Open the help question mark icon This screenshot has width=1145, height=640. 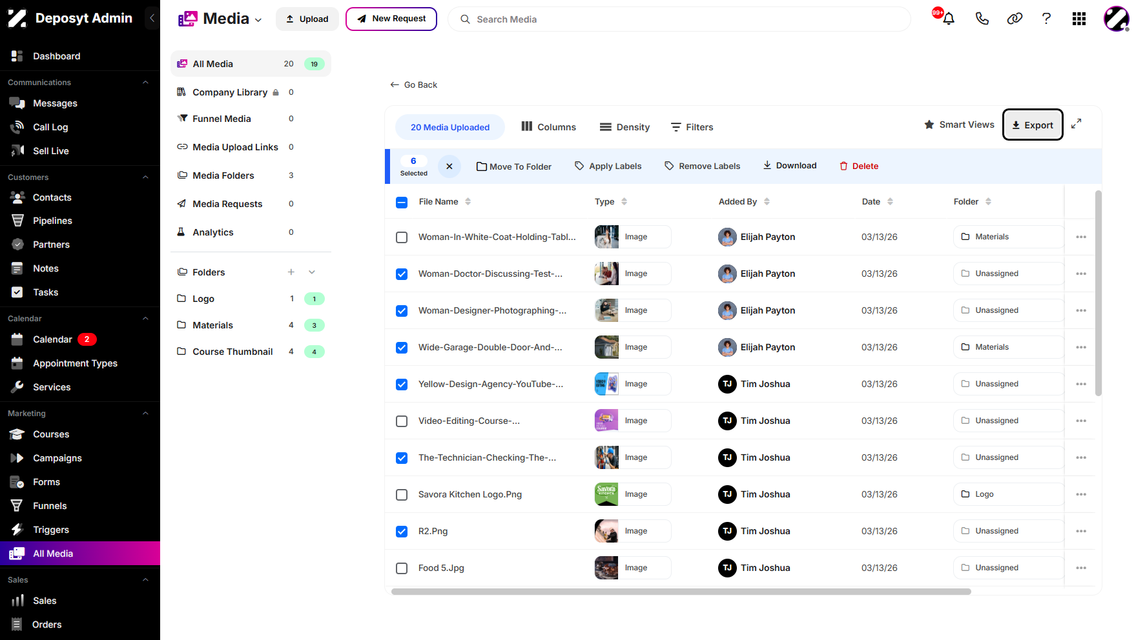(x=1046, y=19)
